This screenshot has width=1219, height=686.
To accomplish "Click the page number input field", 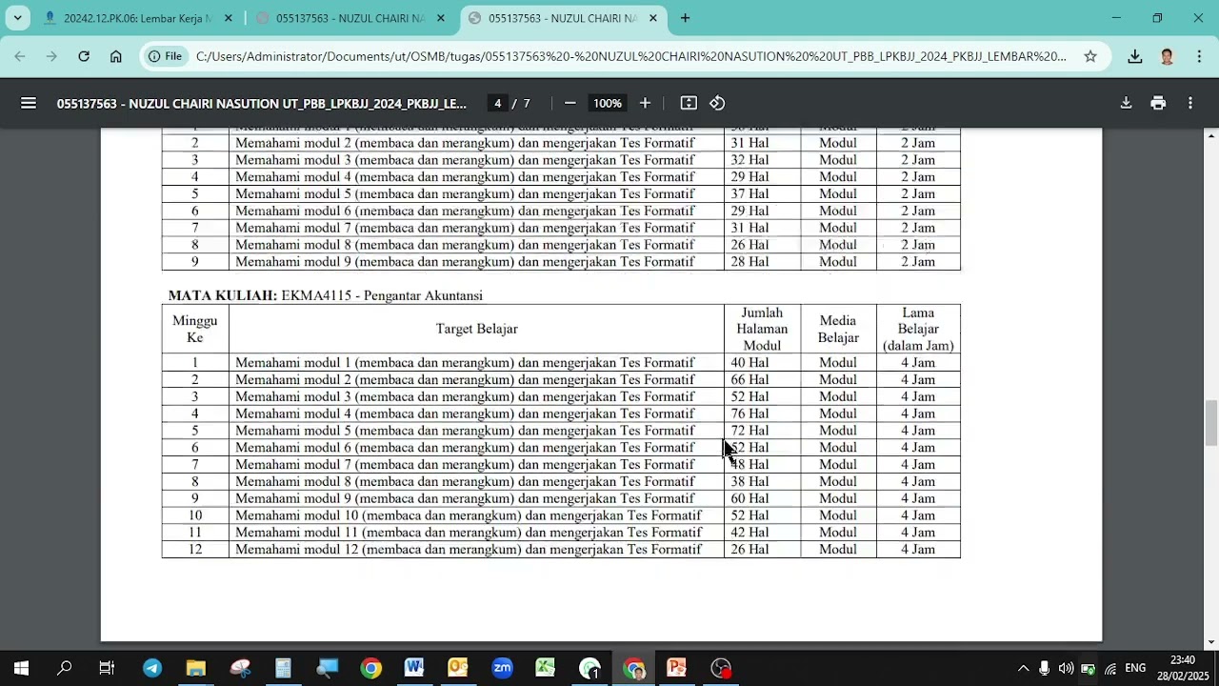I will tap(497, 103).
